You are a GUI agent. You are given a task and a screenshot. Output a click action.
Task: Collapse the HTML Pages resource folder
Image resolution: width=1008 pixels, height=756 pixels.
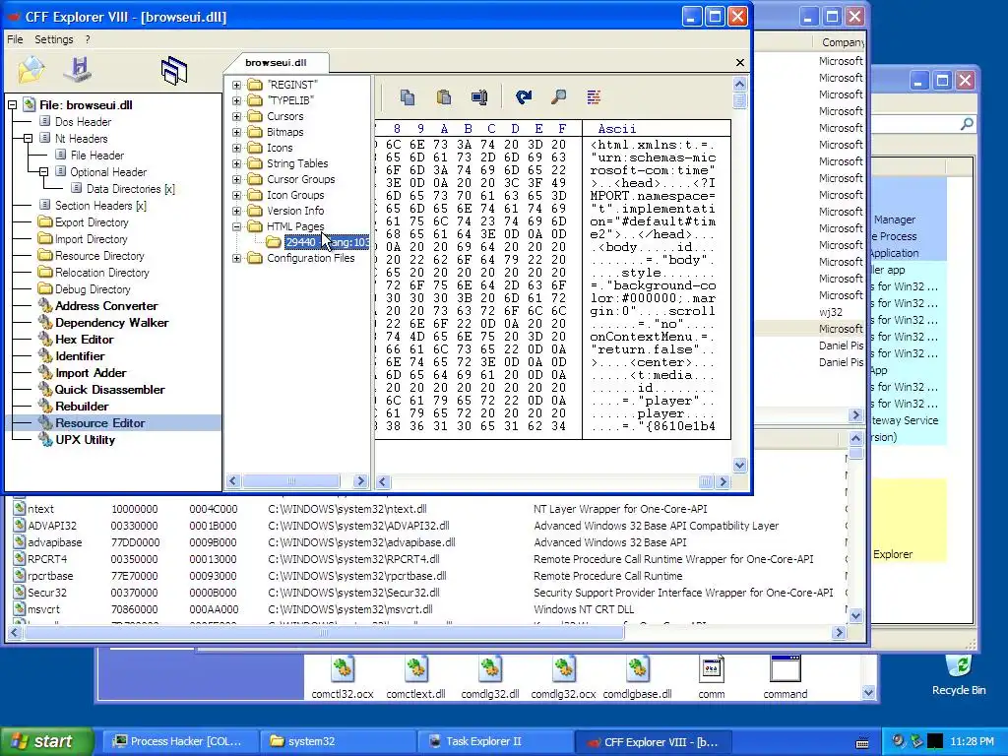(236, 227)
